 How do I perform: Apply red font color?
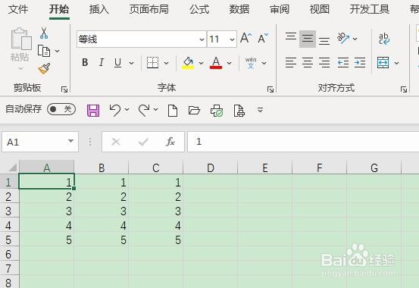216,63
